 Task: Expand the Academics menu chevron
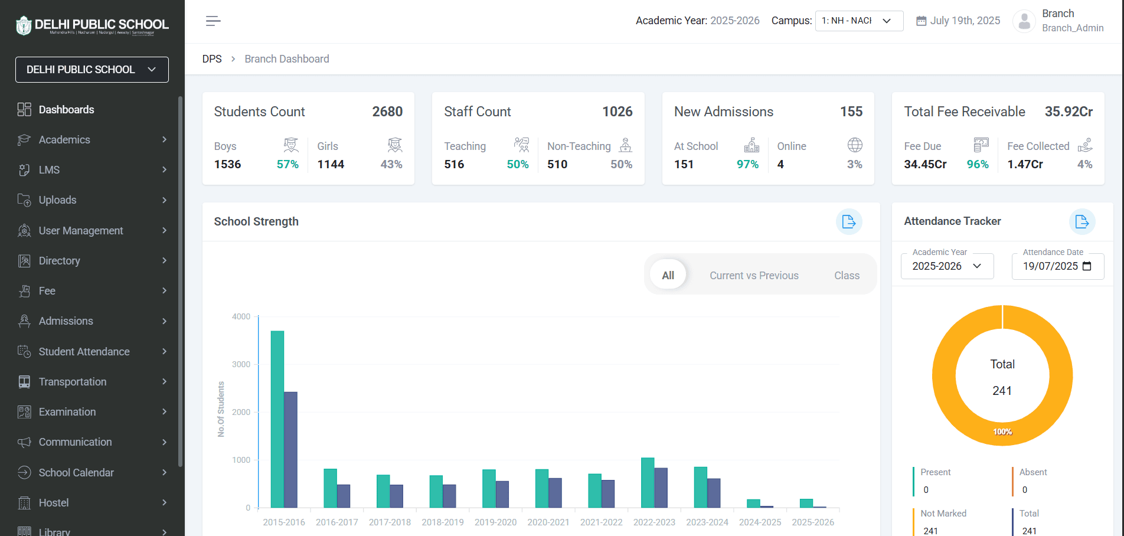[x=165, y=139]
